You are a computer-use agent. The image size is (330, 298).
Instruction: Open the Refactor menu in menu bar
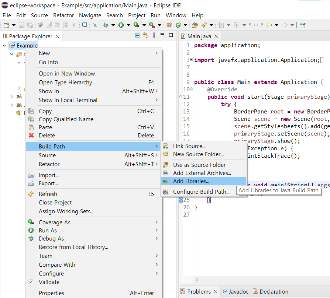click(x=63, y=15)
